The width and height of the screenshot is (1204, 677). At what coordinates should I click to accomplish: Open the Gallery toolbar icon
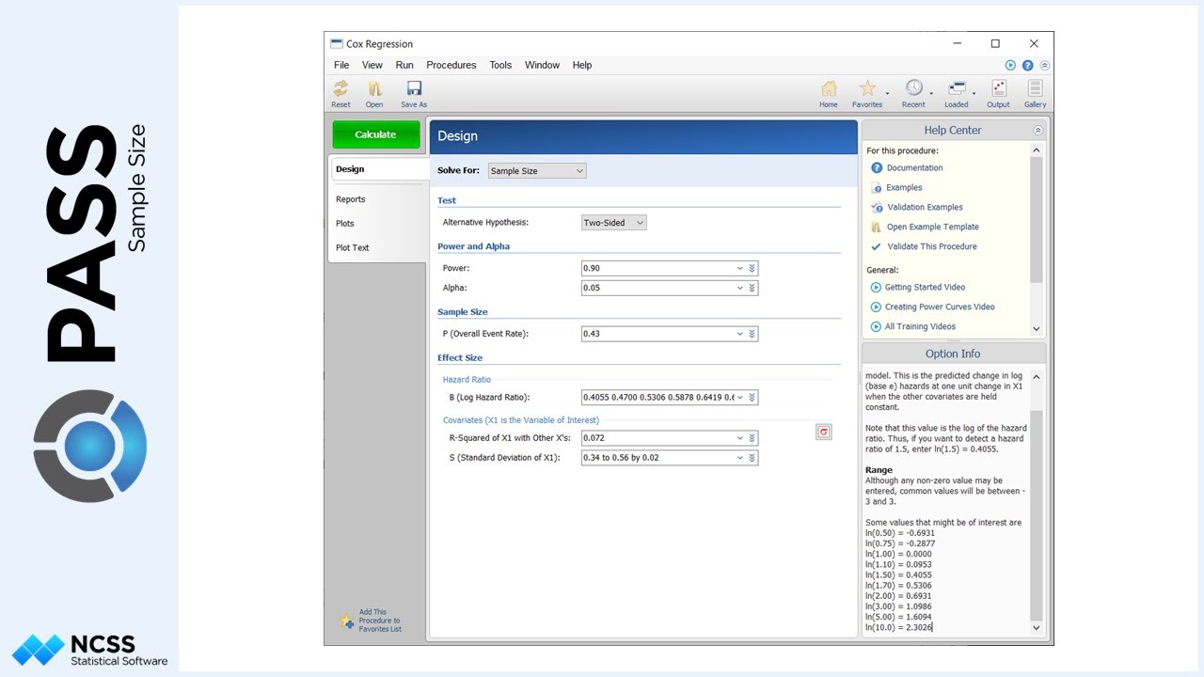click(1035, 88)
